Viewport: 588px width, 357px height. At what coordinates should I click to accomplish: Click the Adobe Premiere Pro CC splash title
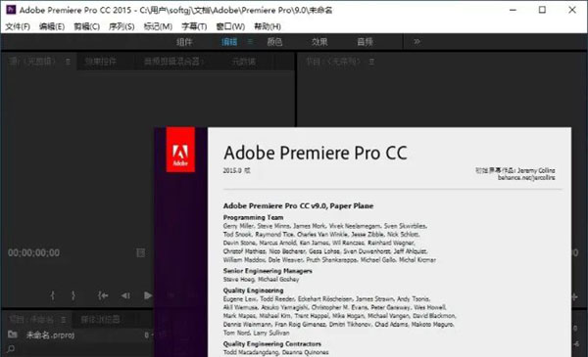[316, 153]
